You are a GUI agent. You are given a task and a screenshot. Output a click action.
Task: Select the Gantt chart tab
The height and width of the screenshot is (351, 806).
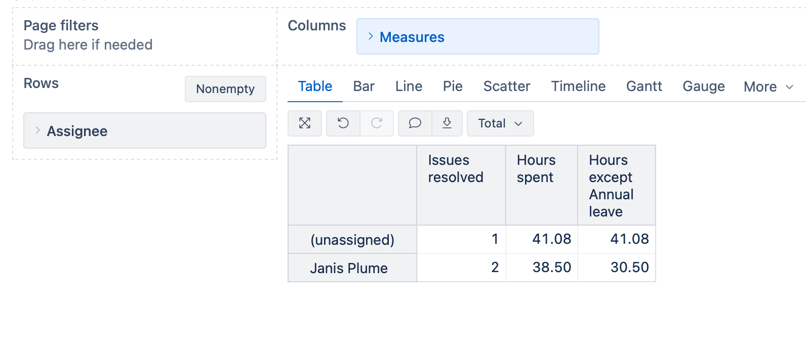tap(644, 86)
